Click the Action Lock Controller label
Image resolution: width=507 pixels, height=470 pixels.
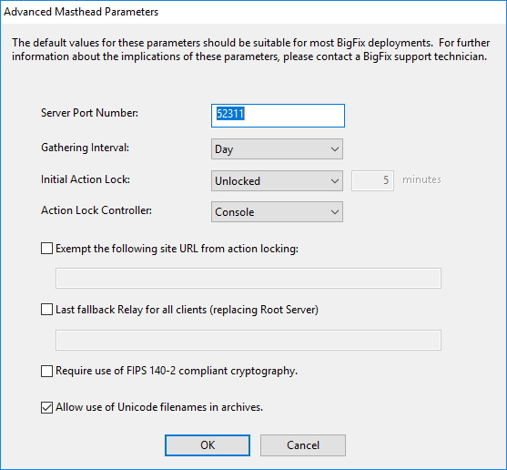pyautogui.click(x=96, y=210)
